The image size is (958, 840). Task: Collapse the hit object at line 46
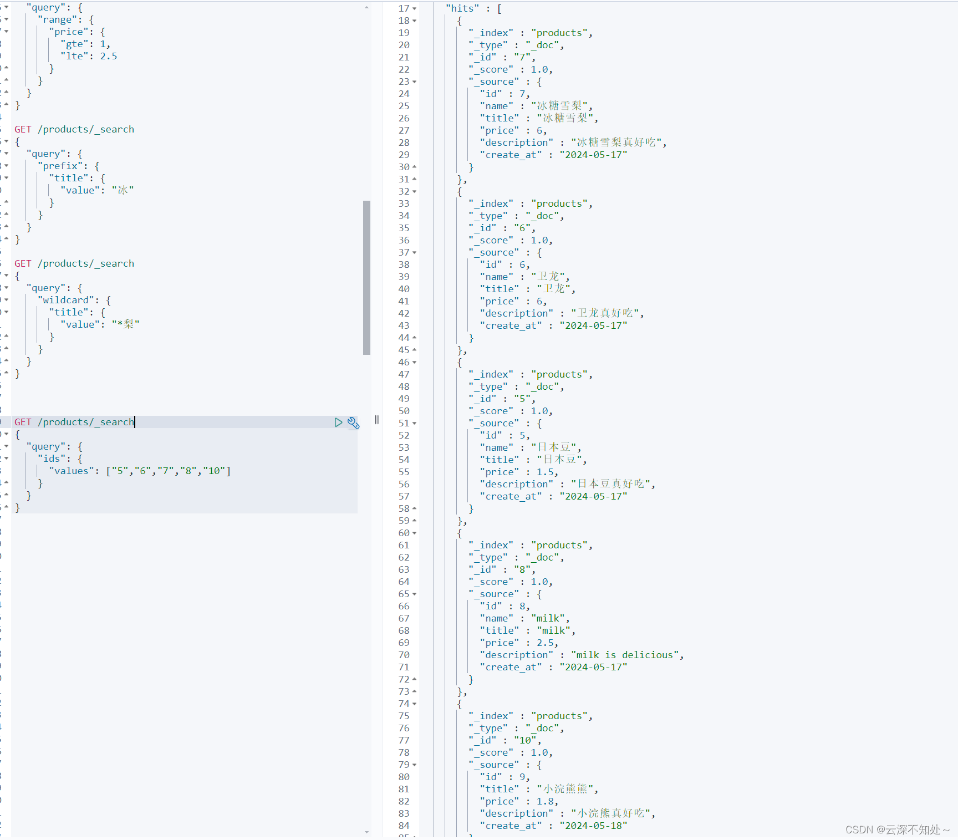(x=414, y=363)
